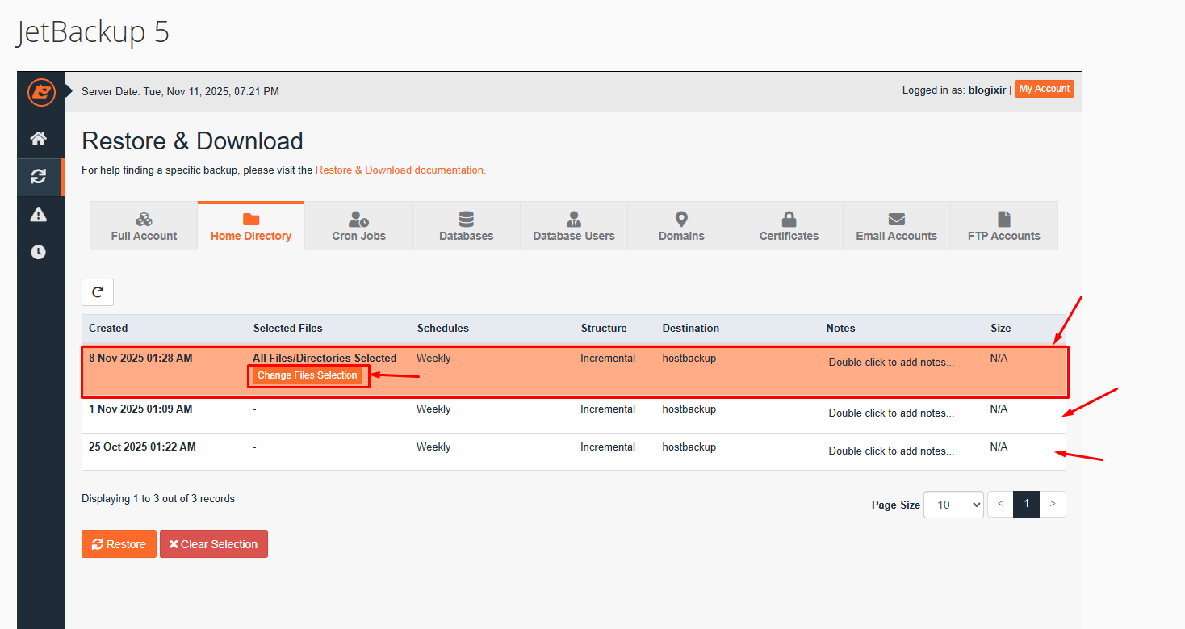The image size is (1185, 629).
Task: Open the Databases tab
Action: 466,227
